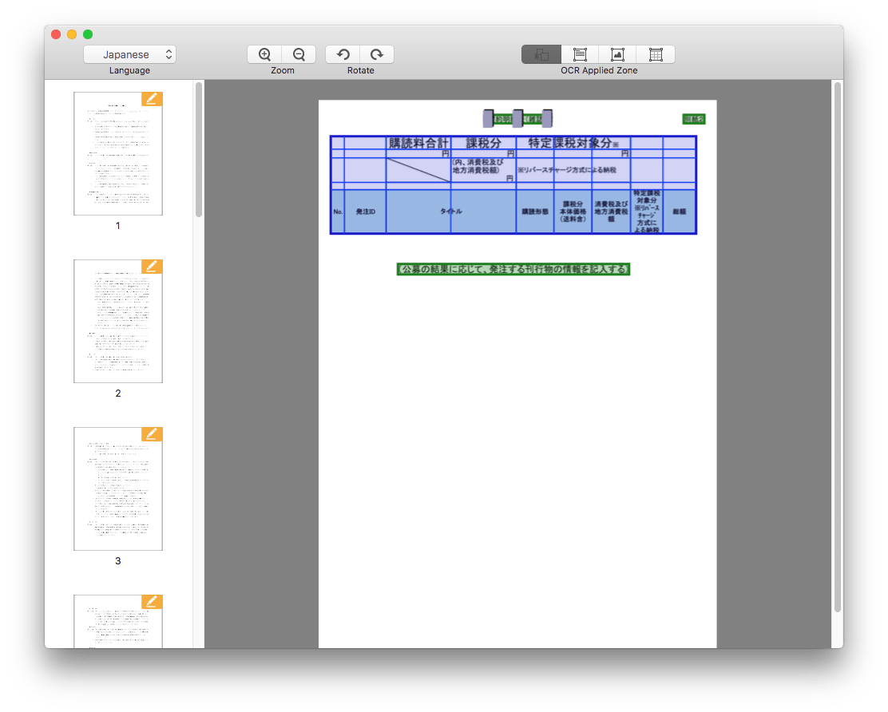Open page 2 thumbnail
Viewport: 888px width, 712px height.
pyautogui.click(x=118, y=321)
